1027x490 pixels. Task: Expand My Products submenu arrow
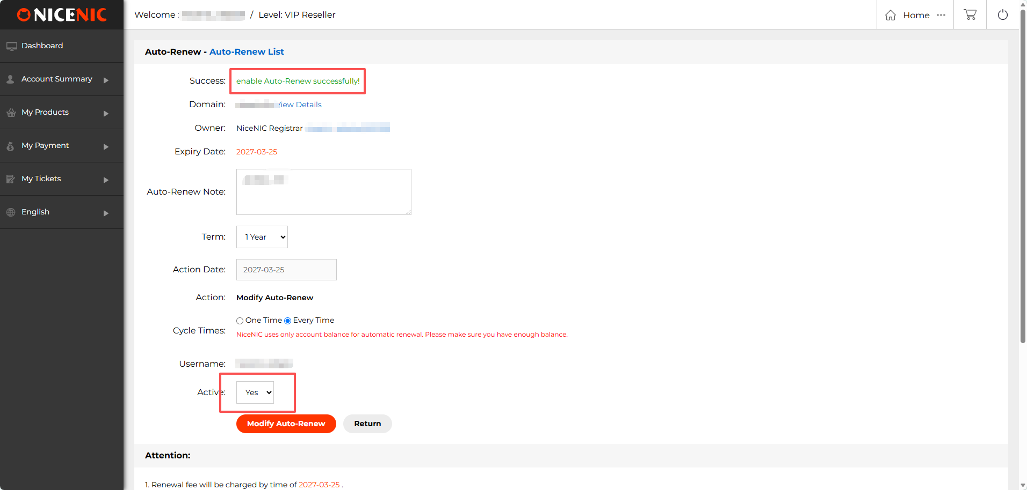(106, 114)
